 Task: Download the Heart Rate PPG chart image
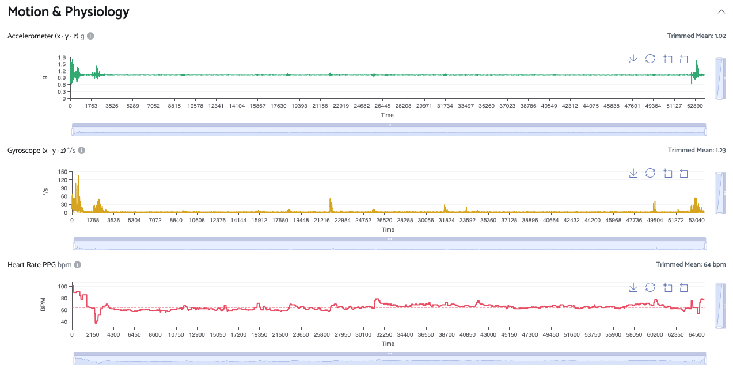tap(633, 287)
